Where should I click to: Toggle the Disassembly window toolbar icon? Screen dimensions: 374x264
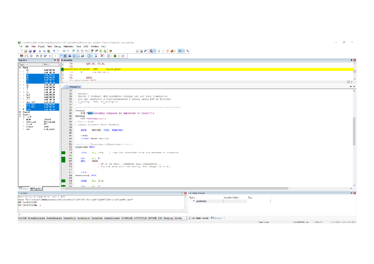click(65, 56)
